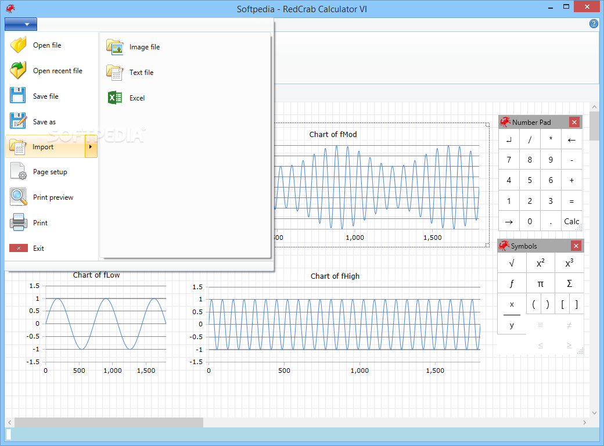Click the Number Pad panel resize grip
The width and height of the screenshot is (604, 446).
[x=579, y=228]
